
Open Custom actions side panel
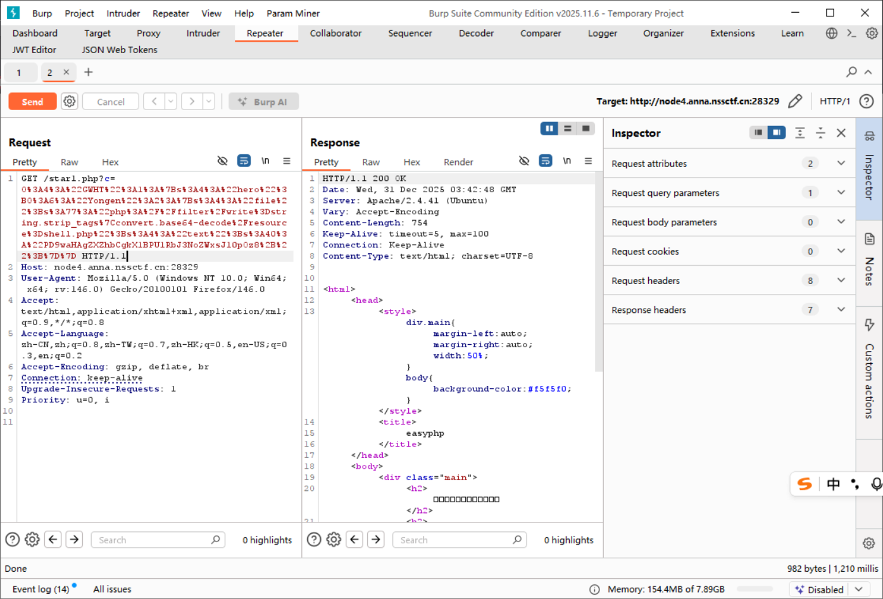(869, 370)
